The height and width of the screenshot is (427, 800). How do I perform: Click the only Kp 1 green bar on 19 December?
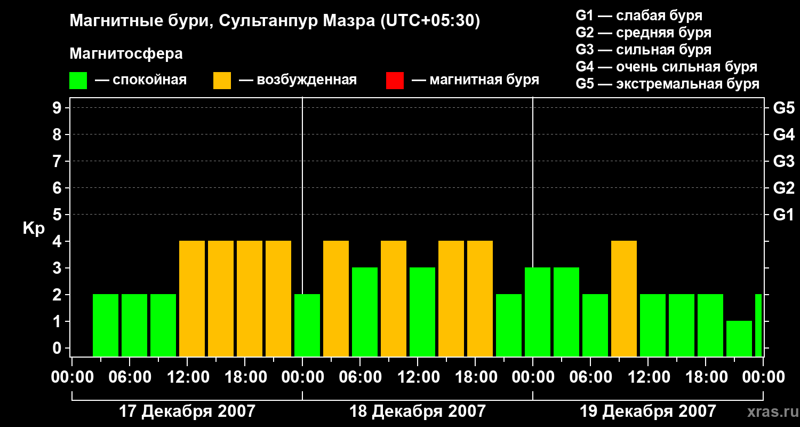click(x=739, y=338)
